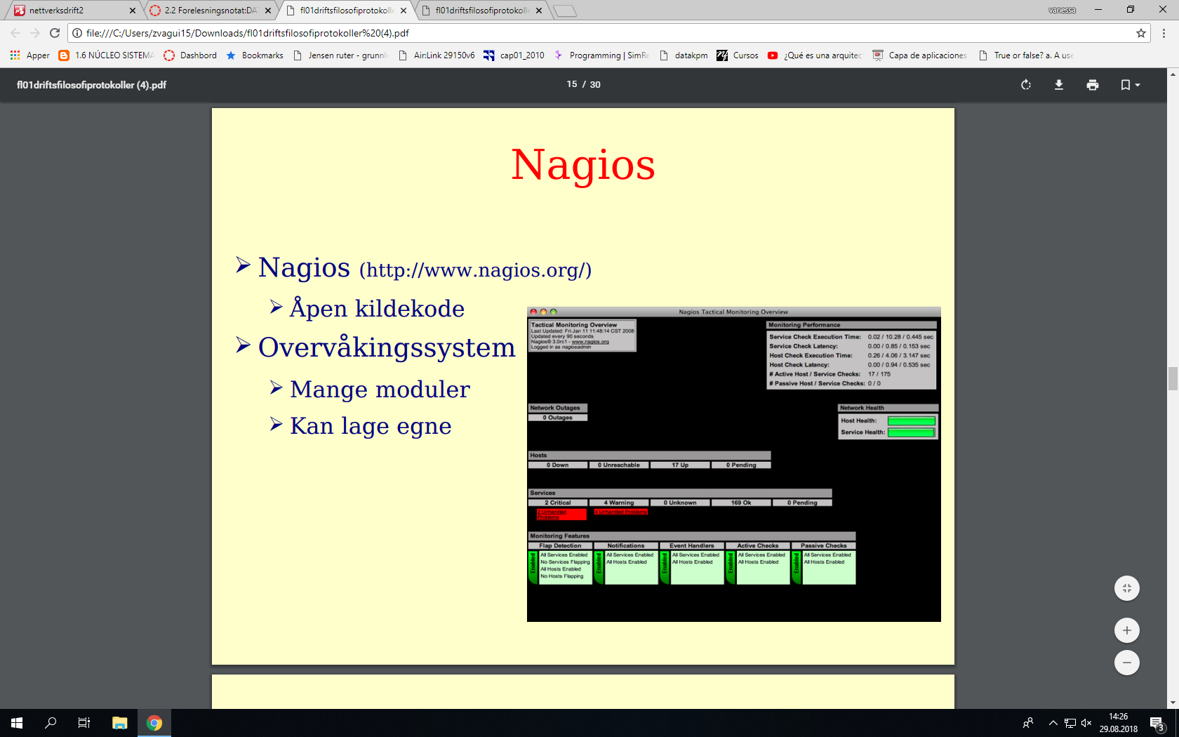Click the fit to page button
Viewport: 1179px width, 737px height.
point(1127,588)
